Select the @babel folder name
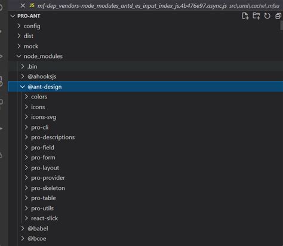Screen dimensions: 283x246 [x=38, y=229]
